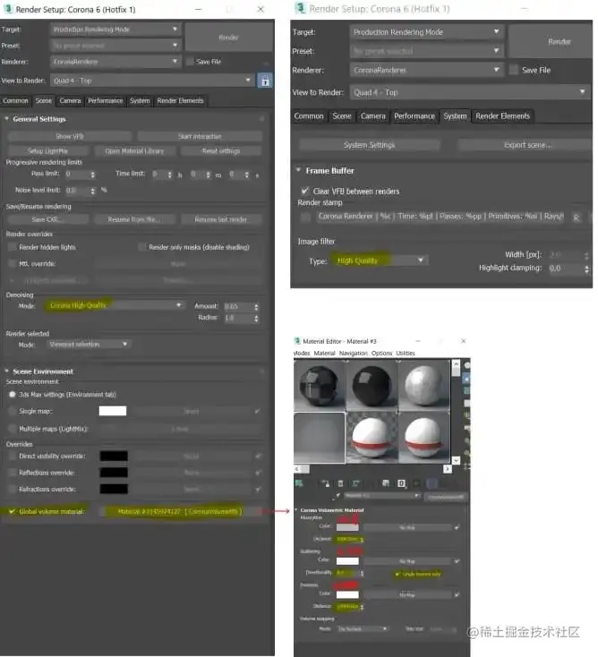Screen dimensions: 598x657
Task: Switch to Camera tab in General Settings window
Action: click(70, 100)
